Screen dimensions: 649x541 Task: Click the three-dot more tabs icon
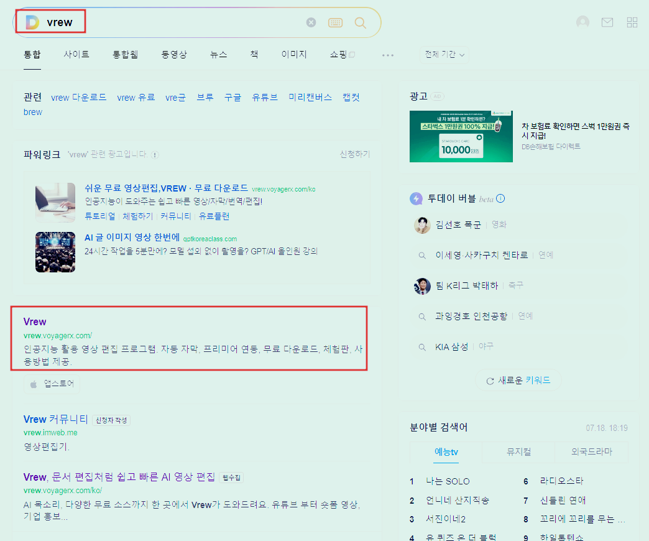(388, 55)
